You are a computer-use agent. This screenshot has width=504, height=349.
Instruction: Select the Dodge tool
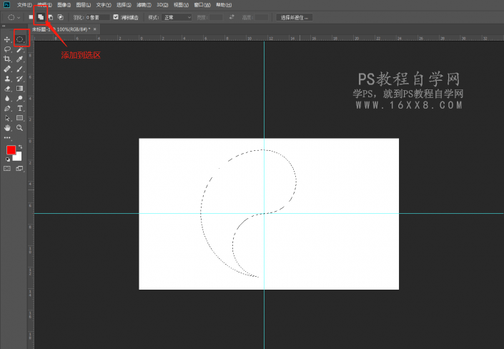(x=20, y=99)
